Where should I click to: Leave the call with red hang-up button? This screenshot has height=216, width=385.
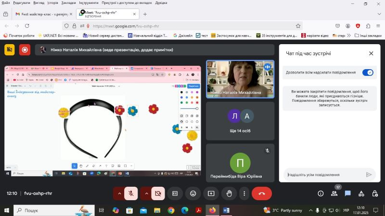(262, 193)
